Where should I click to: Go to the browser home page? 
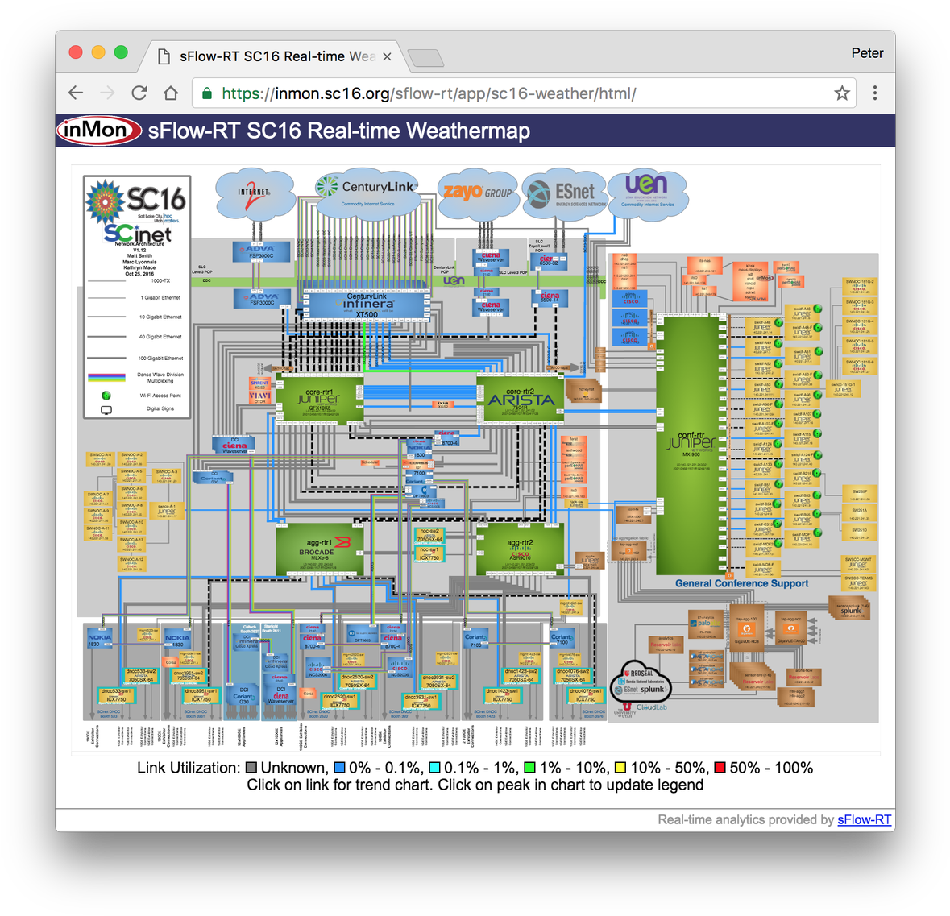point(171,93)
